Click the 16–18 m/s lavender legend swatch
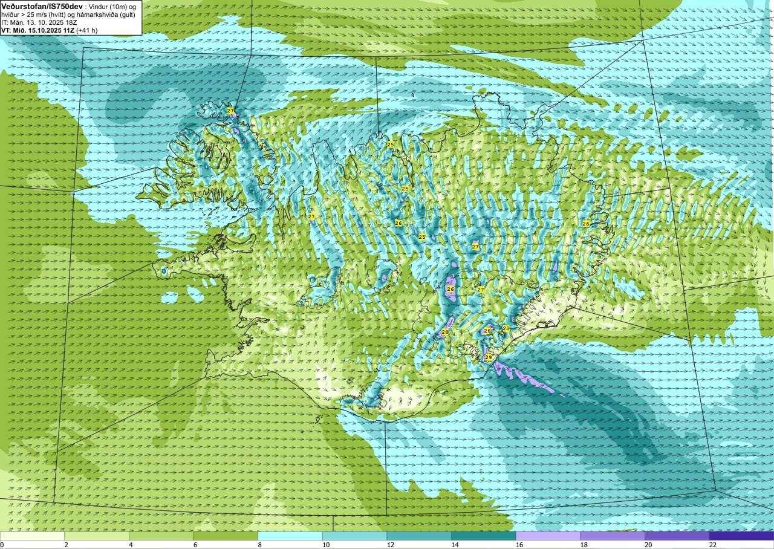 click(x=548, y=536)
